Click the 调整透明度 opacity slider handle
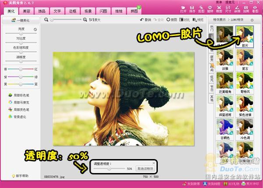Screen dimensions: 263x188 click(x=109, y=169)
